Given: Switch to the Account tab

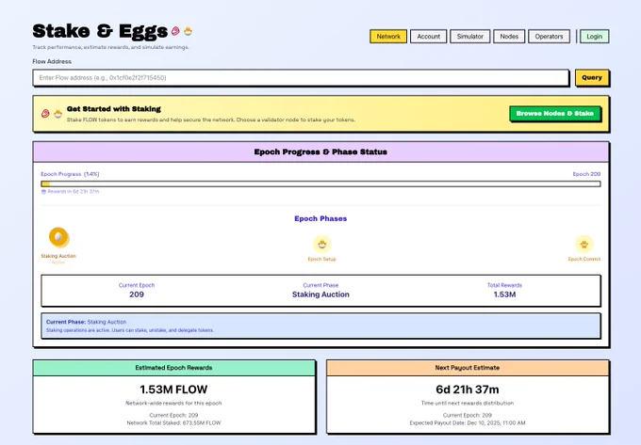Looking at the screenshot, I should coord(428,37).
